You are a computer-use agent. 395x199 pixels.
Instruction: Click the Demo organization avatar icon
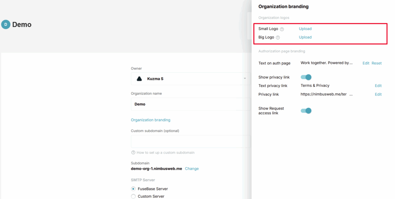tap(6, 25)
